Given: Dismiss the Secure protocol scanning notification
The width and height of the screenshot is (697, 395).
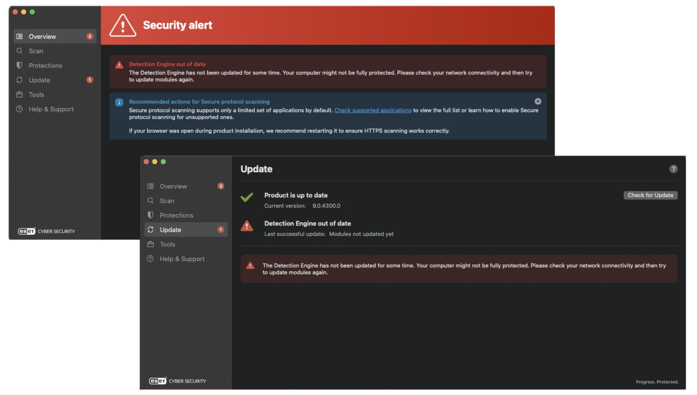Looking at the screenshot, I should click(537, 101).
